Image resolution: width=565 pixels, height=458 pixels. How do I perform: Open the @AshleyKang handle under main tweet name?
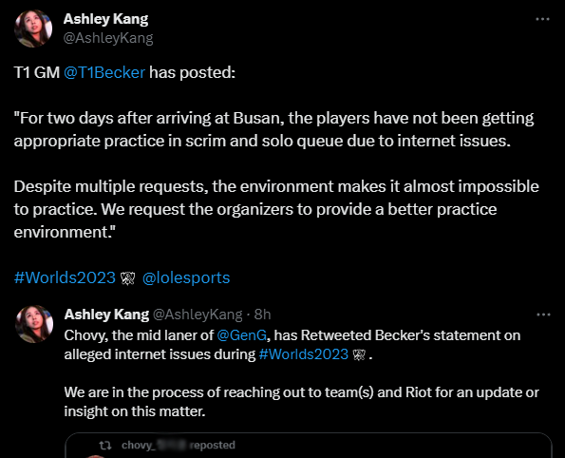[x=108, y=38]
